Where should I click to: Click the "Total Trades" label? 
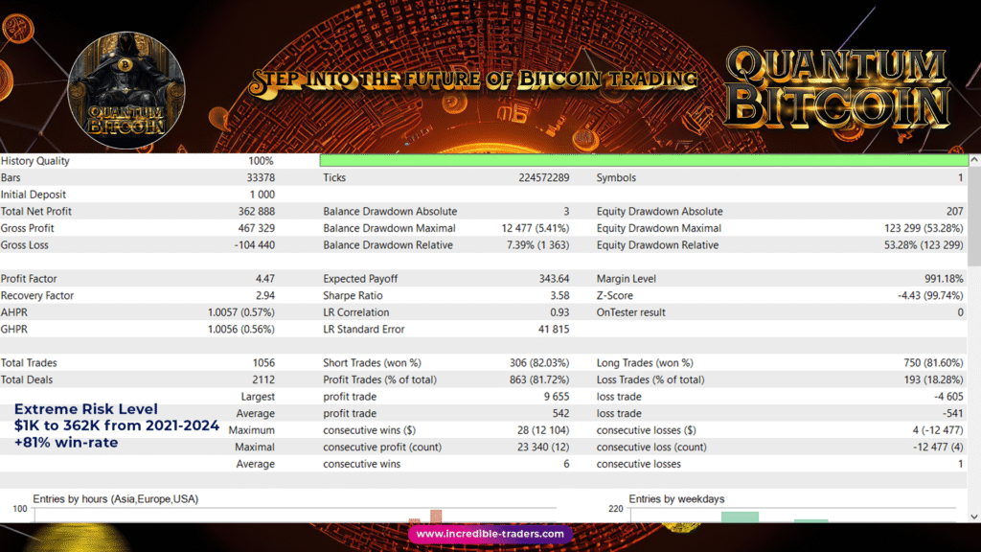click(29, 363)
